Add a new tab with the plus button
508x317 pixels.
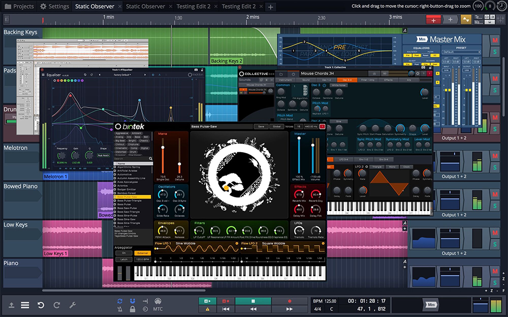271,7
